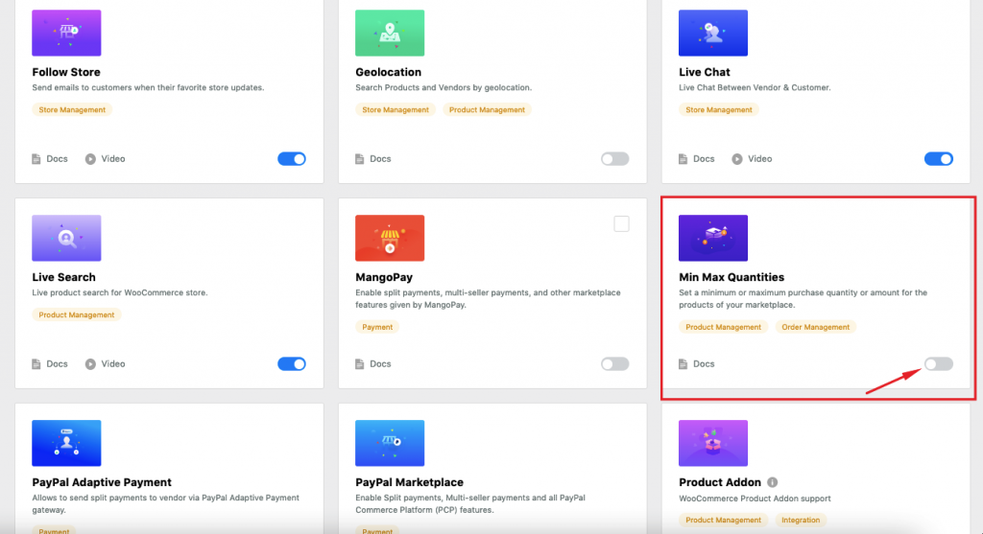The image size is (983, 534).
Task: Open the Live Search Docs link
Action: pyautogui.click(x=57, y=363)
